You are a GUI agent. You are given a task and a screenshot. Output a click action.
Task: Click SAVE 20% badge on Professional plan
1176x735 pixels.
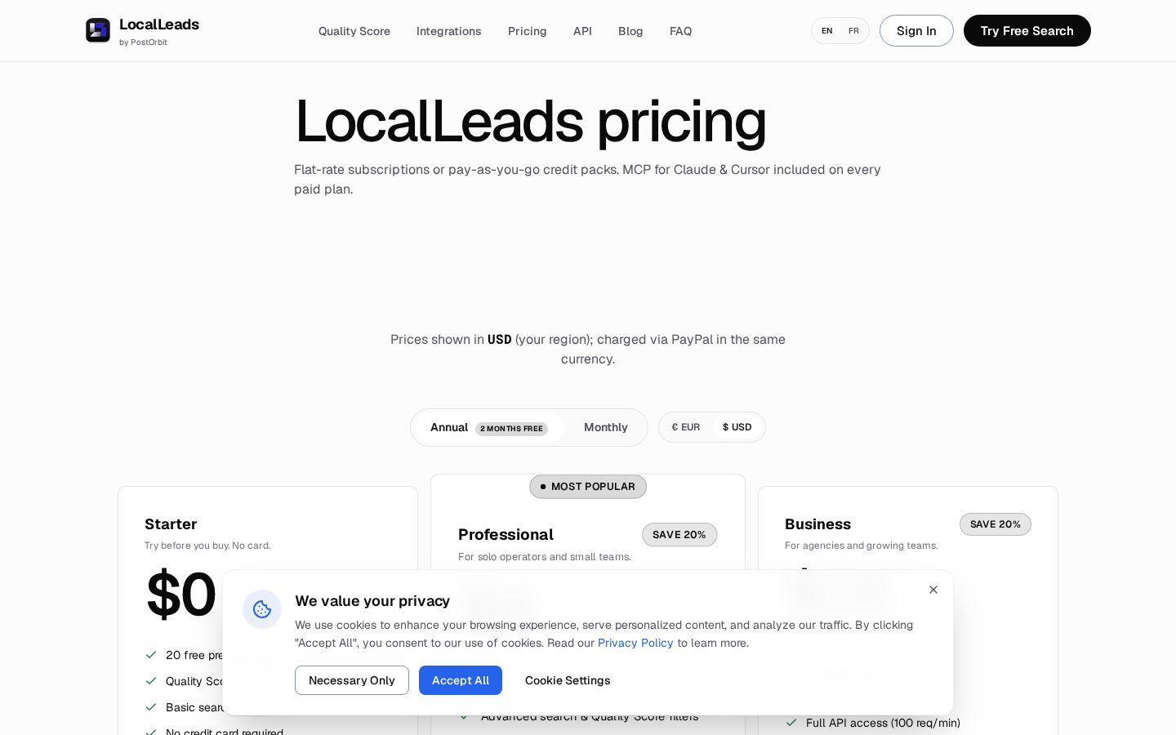click(679, 535)
